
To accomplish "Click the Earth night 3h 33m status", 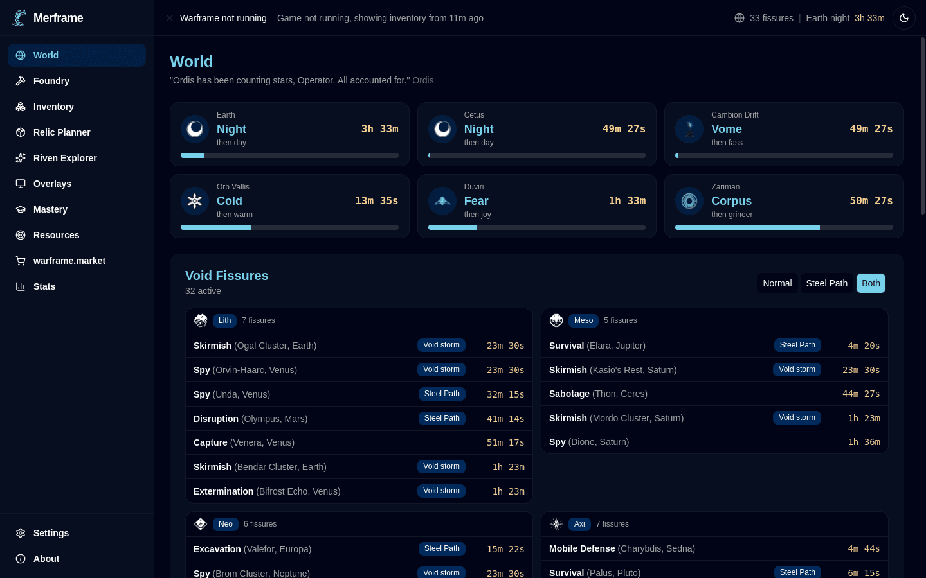I will click(x=845, y=18).
